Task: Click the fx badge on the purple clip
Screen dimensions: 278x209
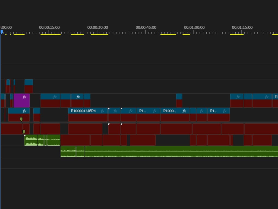Action: point(24,97)
